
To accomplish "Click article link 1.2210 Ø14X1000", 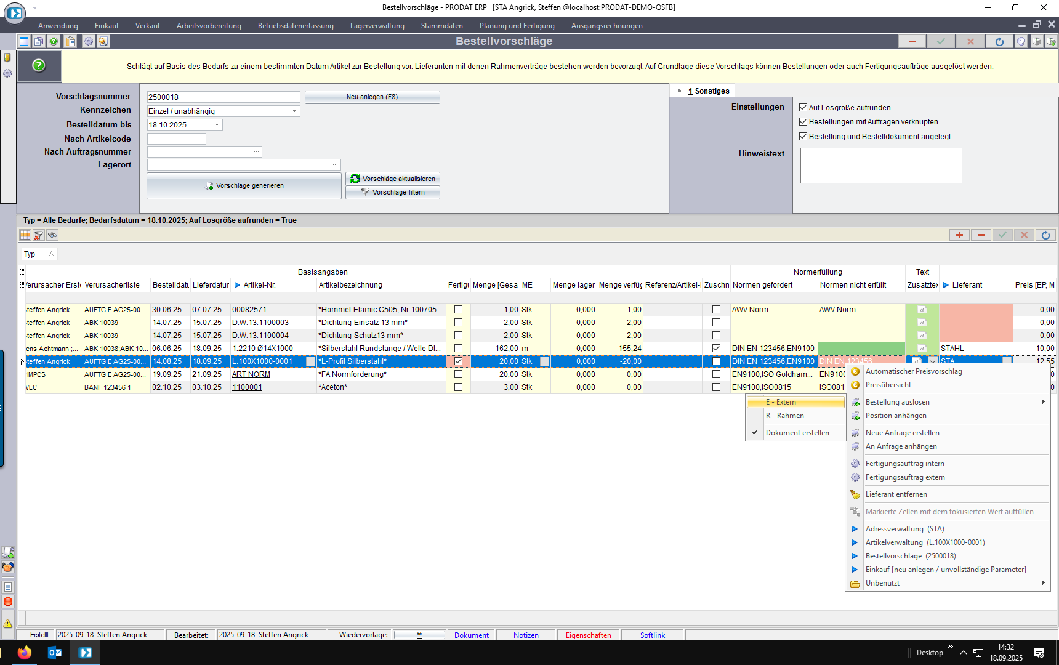I will point(262,349).
